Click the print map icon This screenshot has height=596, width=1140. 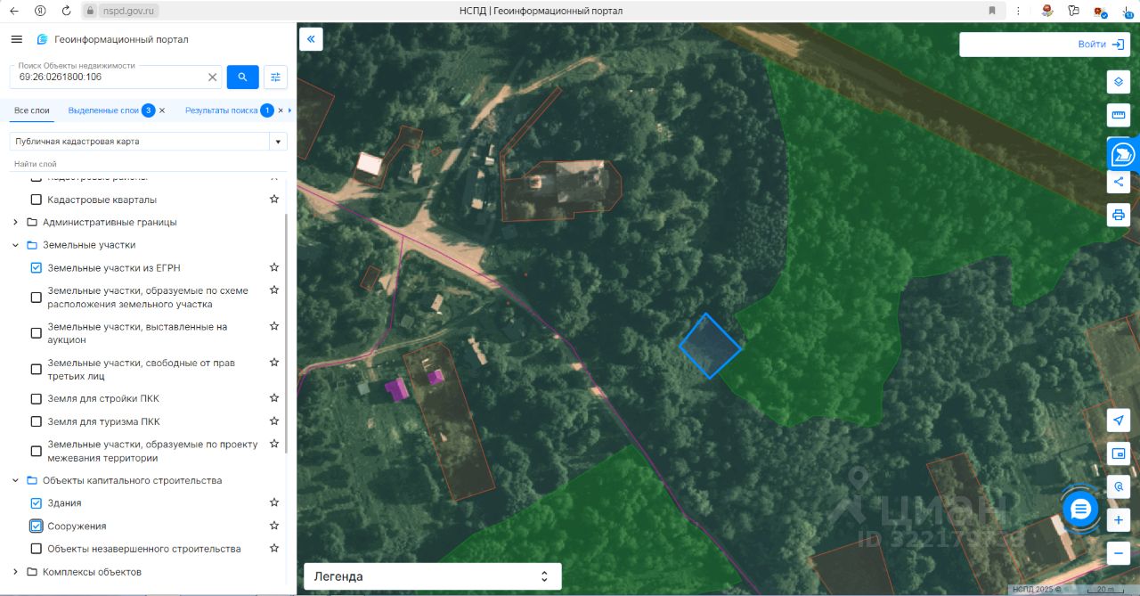click(1119, 215)
